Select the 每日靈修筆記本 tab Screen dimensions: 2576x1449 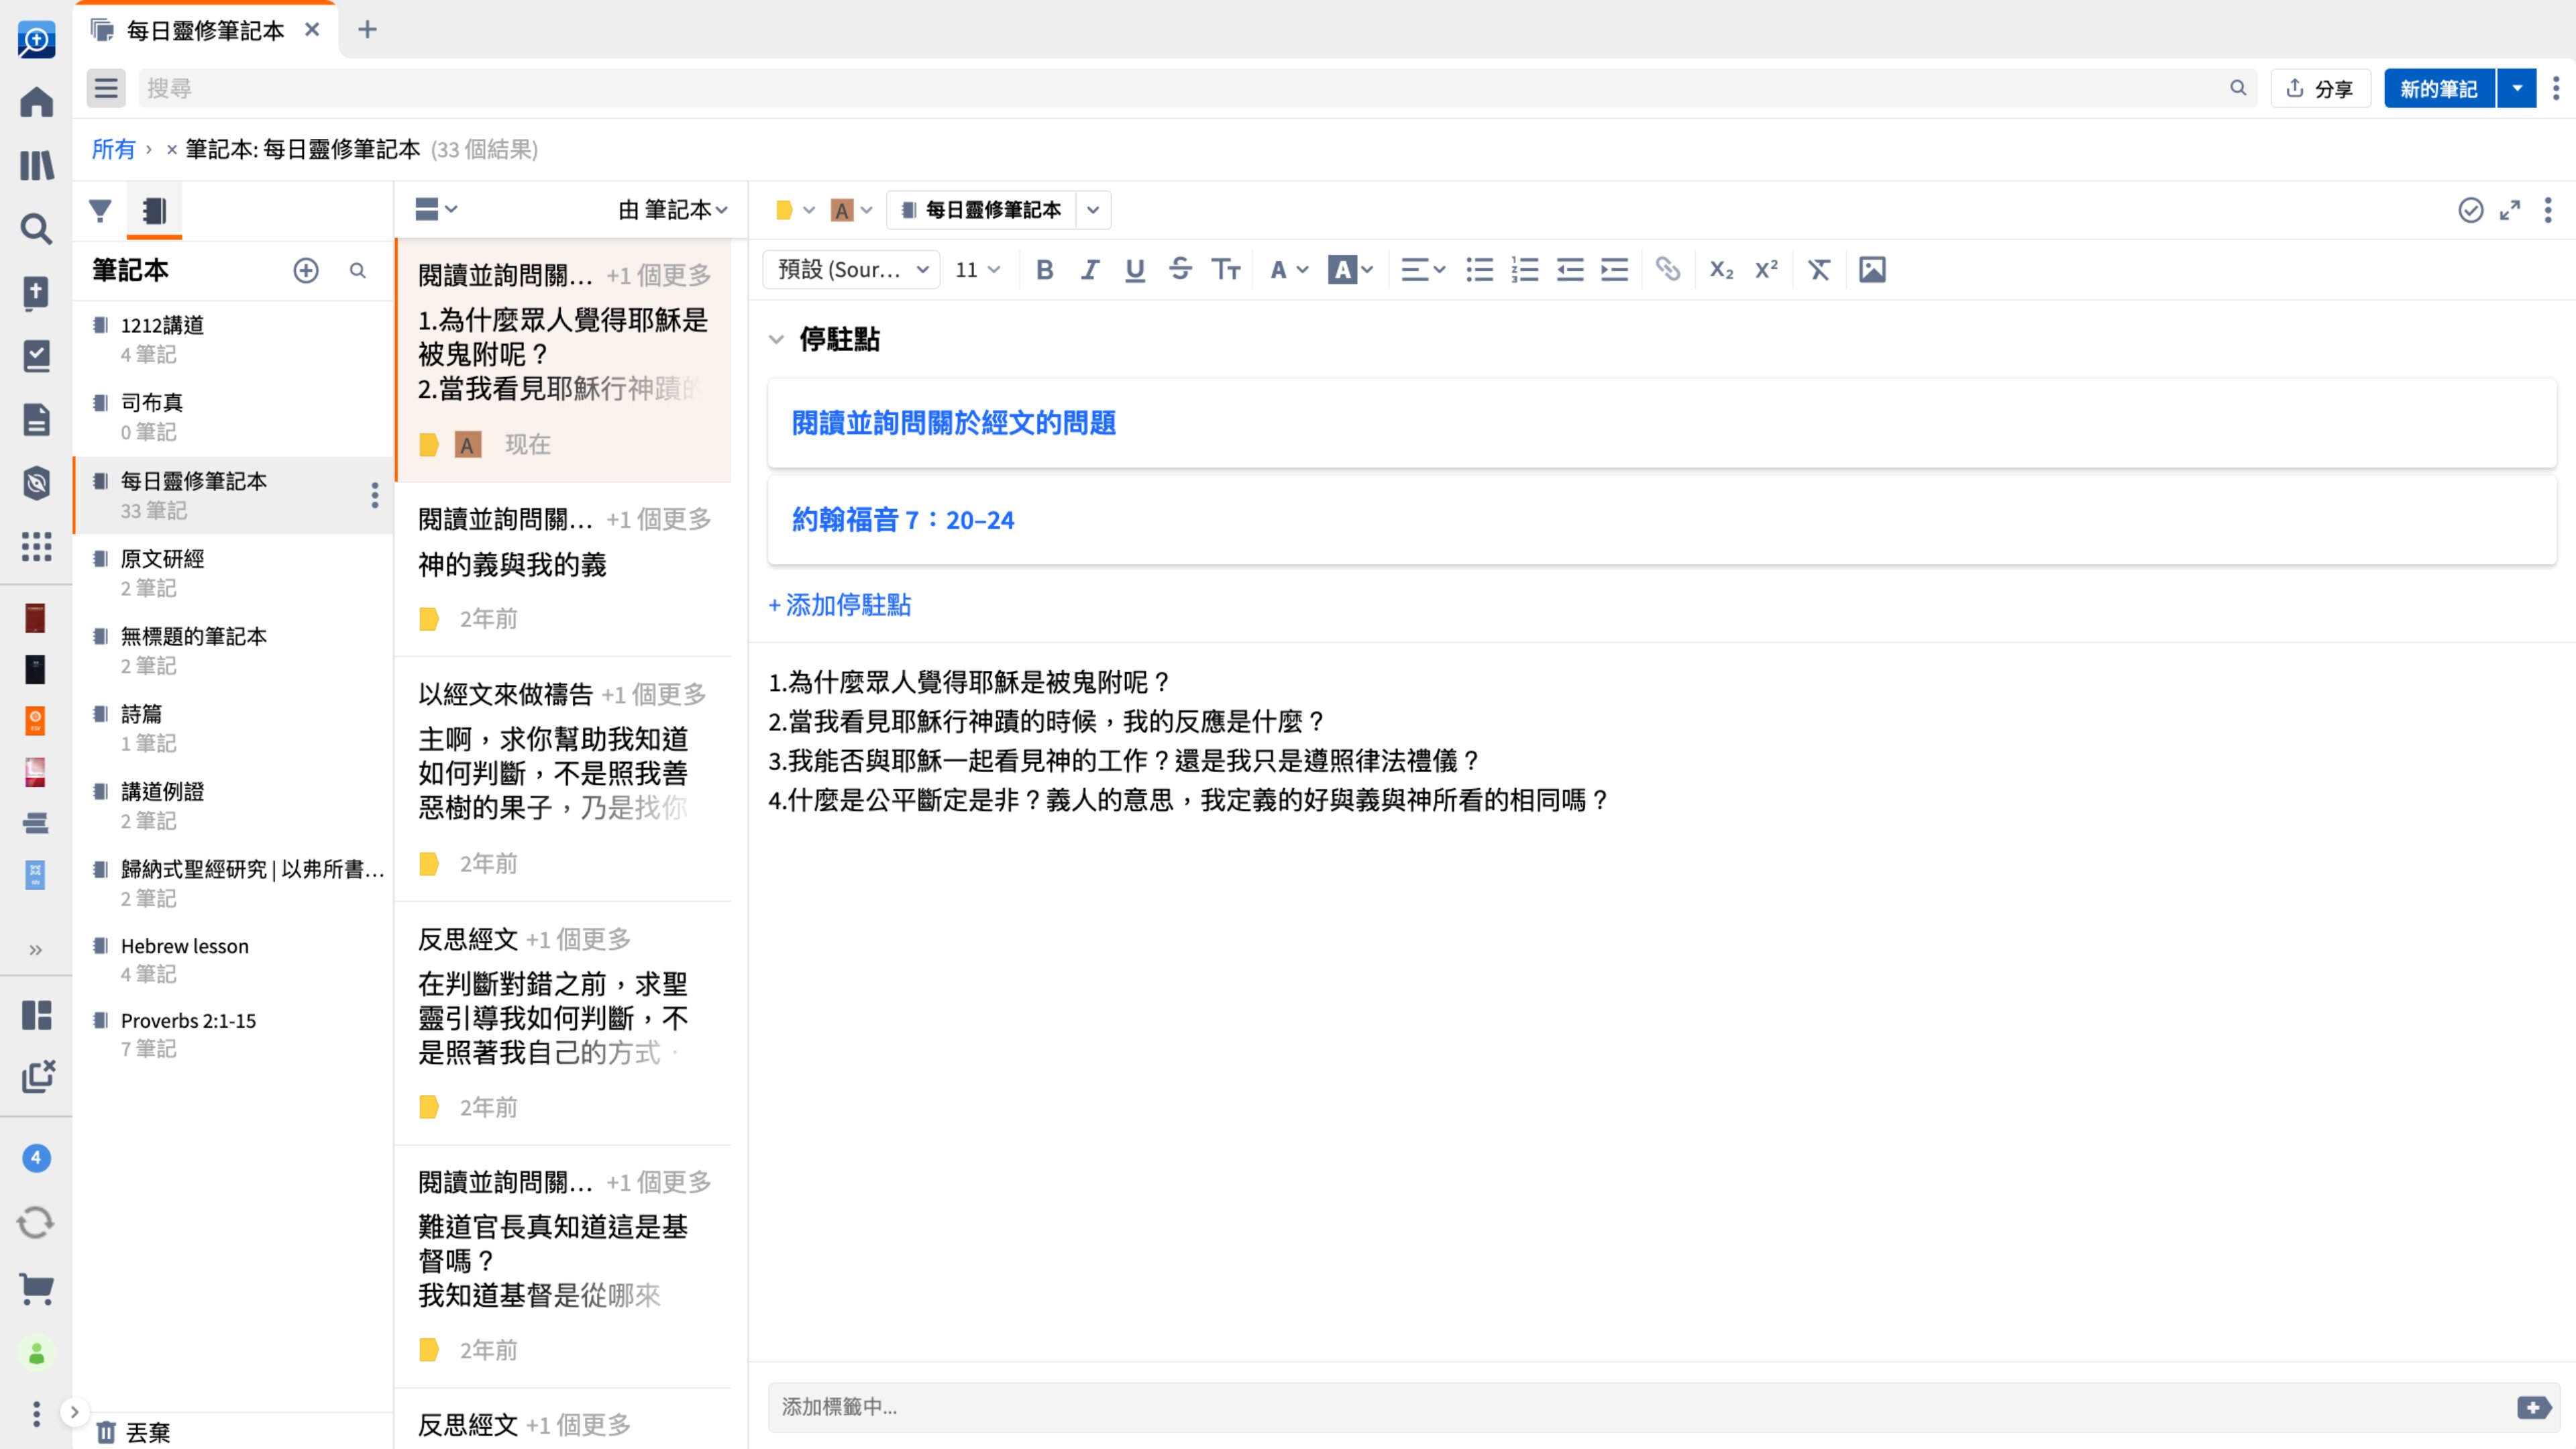point(205,30)
